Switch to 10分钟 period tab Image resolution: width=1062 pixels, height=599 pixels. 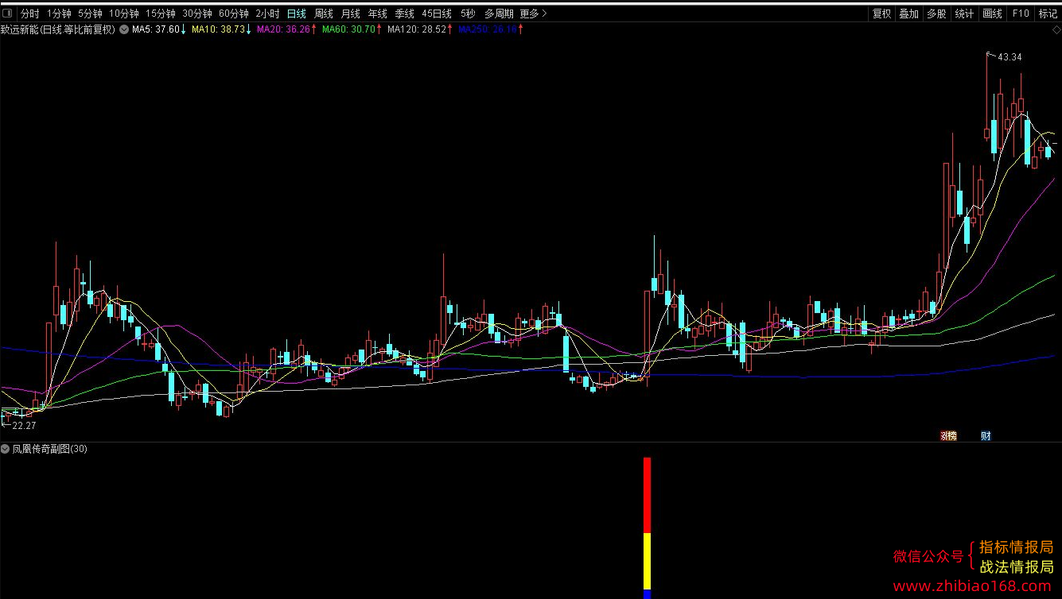(x=123, y=14)
